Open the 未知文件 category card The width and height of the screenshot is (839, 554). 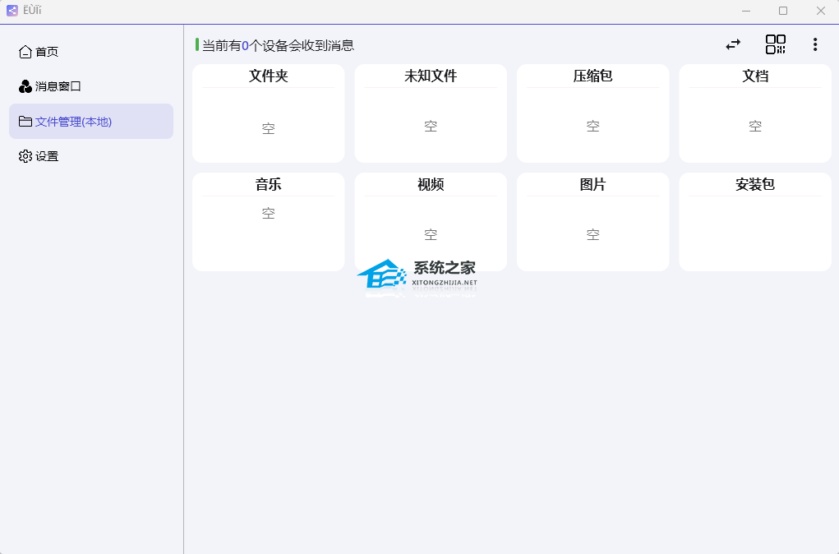(x=431, y=113)
